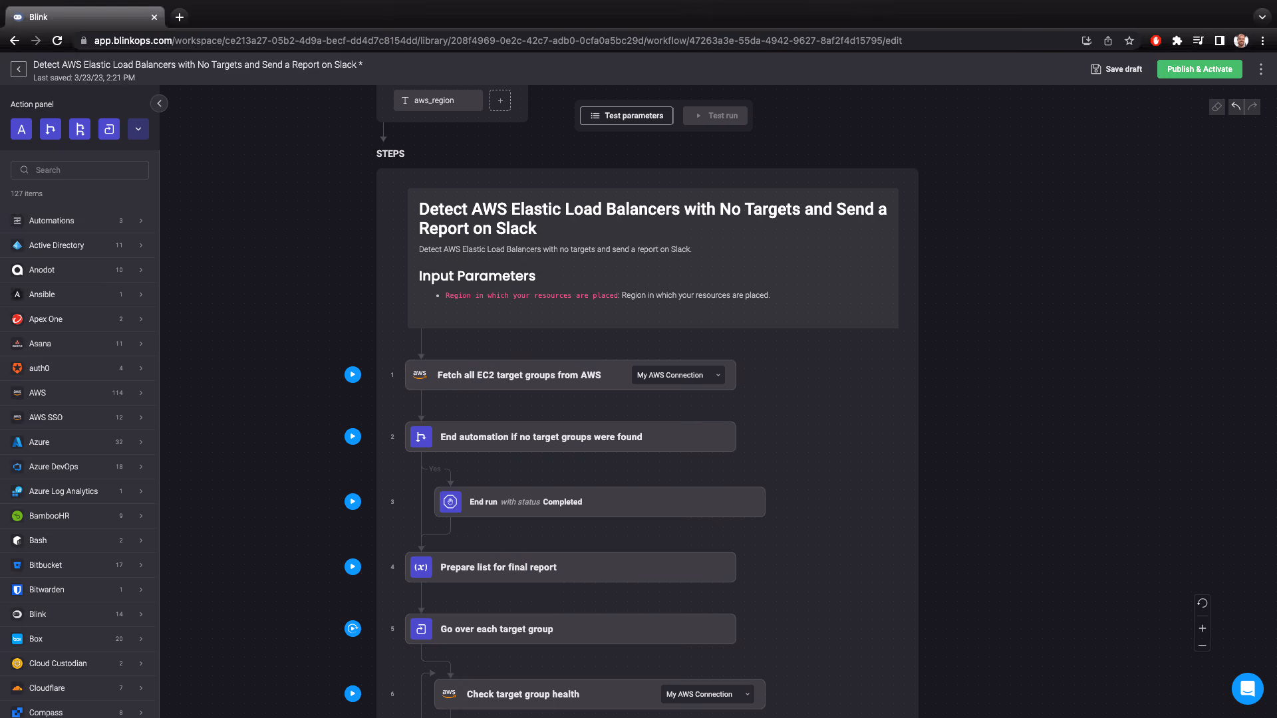Expand the AWS category
1277x718 pixels.
(80, 393)
